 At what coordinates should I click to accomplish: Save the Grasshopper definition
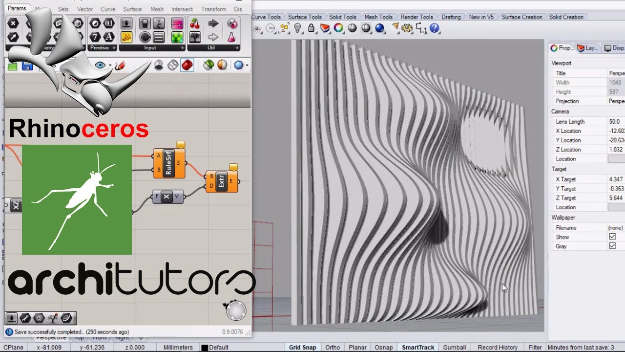[27, 66]
